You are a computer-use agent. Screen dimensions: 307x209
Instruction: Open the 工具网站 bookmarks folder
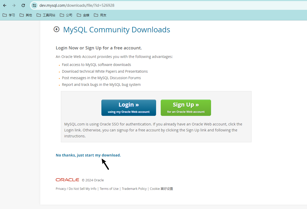click(x=46, y=15)
